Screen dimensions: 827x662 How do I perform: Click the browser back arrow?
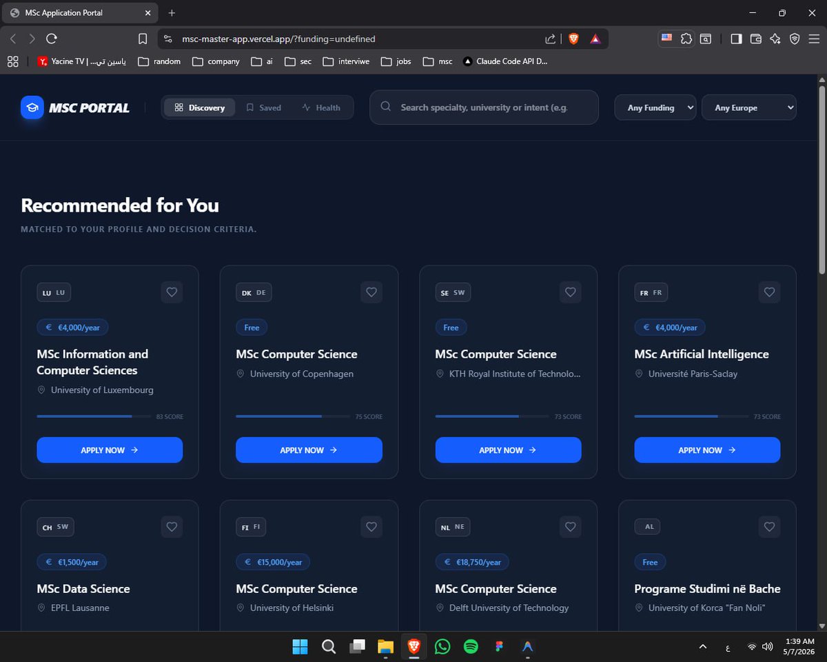(13, 39)
